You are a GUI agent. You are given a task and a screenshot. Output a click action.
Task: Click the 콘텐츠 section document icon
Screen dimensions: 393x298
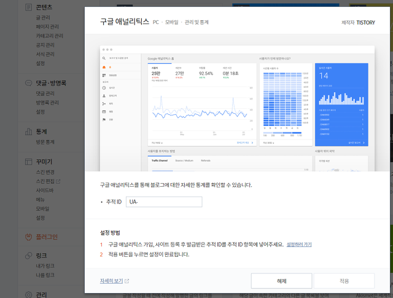click(x=29, y=7)
